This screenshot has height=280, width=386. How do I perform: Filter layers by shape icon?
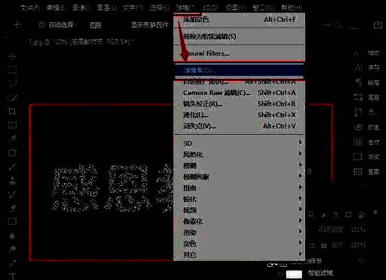(x=348, y=215)
